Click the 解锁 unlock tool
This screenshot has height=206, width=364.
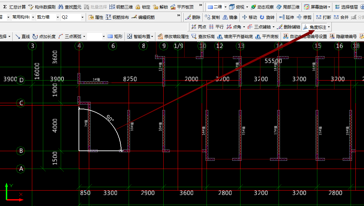coord(161,7)
